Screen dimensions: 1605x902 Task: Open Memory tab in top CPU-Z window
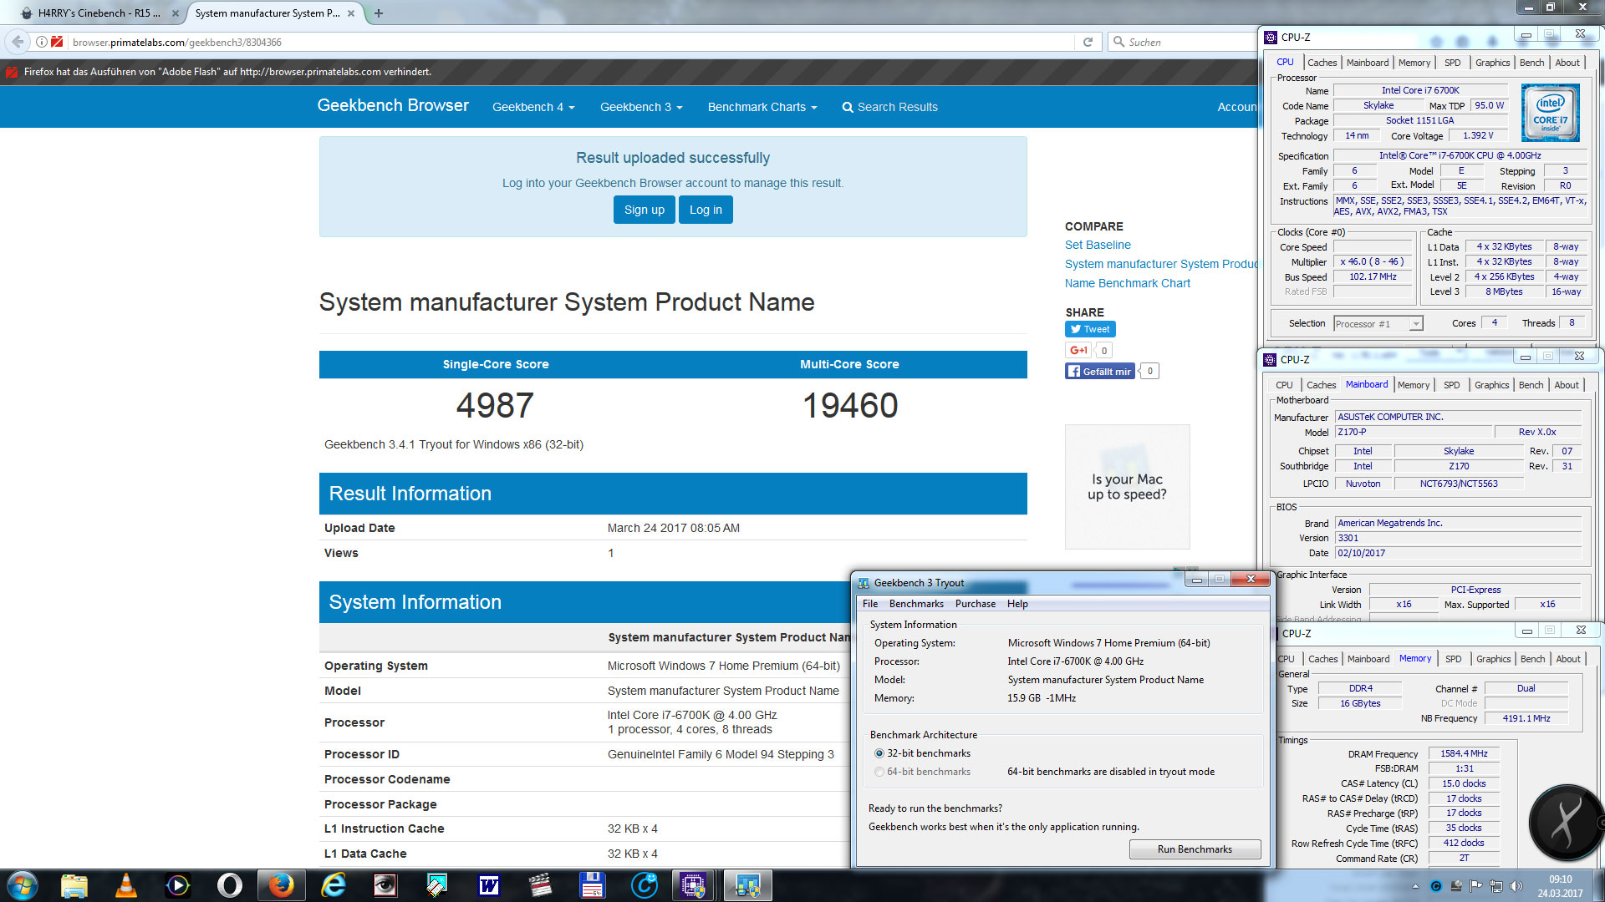[1414, 63]
